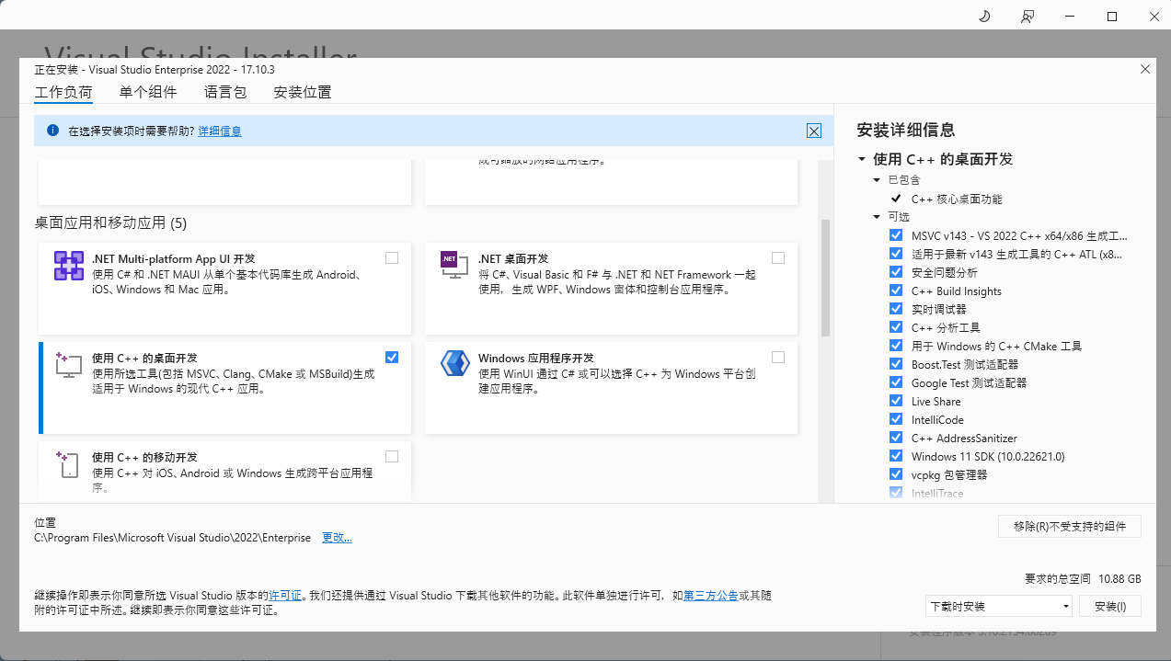Uncheck the Live Share component
The width and height of the screenshot is (1171, 661).
(x=896, y=401)
